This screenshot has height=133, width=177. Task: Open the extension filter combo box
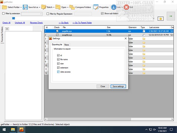click(32, 14)
